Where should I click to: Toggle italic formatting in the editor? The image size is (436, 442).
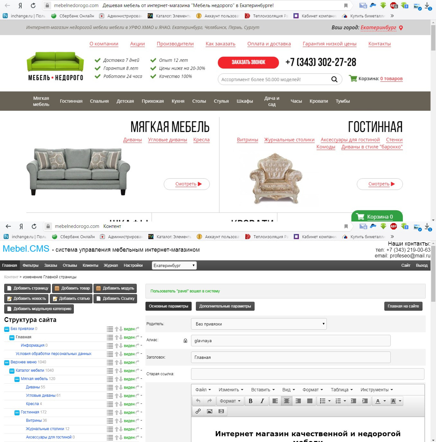point(262,401)
